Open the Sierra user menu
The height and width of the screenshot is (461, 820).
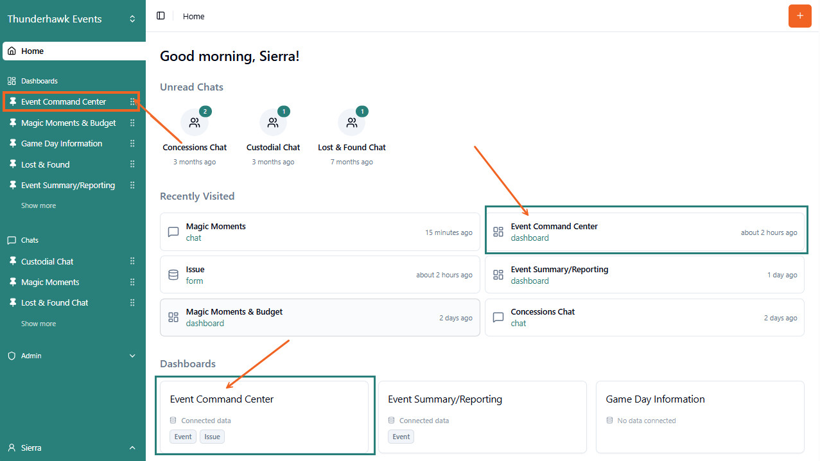point(71,448)
